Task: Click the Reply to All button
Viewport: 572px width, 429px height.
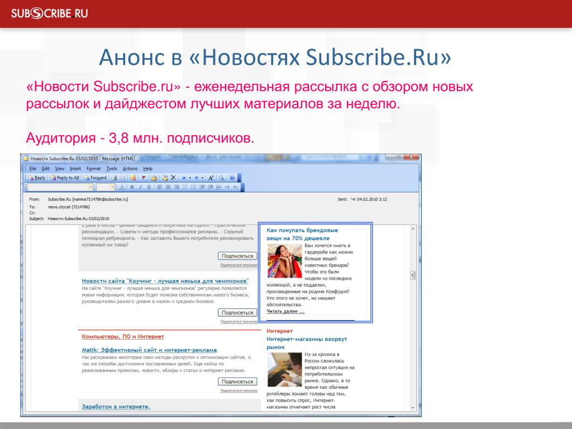Action: (65, 178)
